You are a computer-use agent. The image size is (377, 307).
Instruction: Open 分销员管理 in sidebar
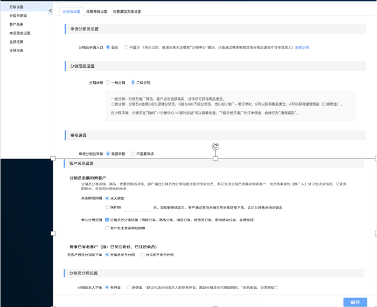point(18,16)
